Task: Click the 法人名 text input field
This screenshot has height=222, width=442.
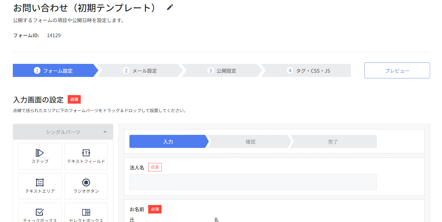Action: (x=253, y=182)
